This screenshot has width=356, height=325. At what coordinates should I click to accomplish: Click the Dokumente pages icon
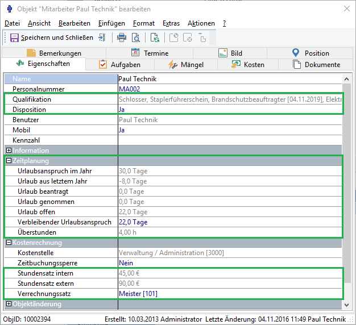(x=296, y=64)
